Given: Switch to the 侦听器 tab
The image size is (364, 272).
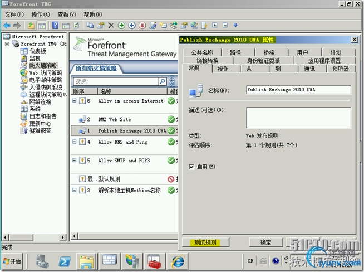Looking at the screenshot, I should (341, 69).
